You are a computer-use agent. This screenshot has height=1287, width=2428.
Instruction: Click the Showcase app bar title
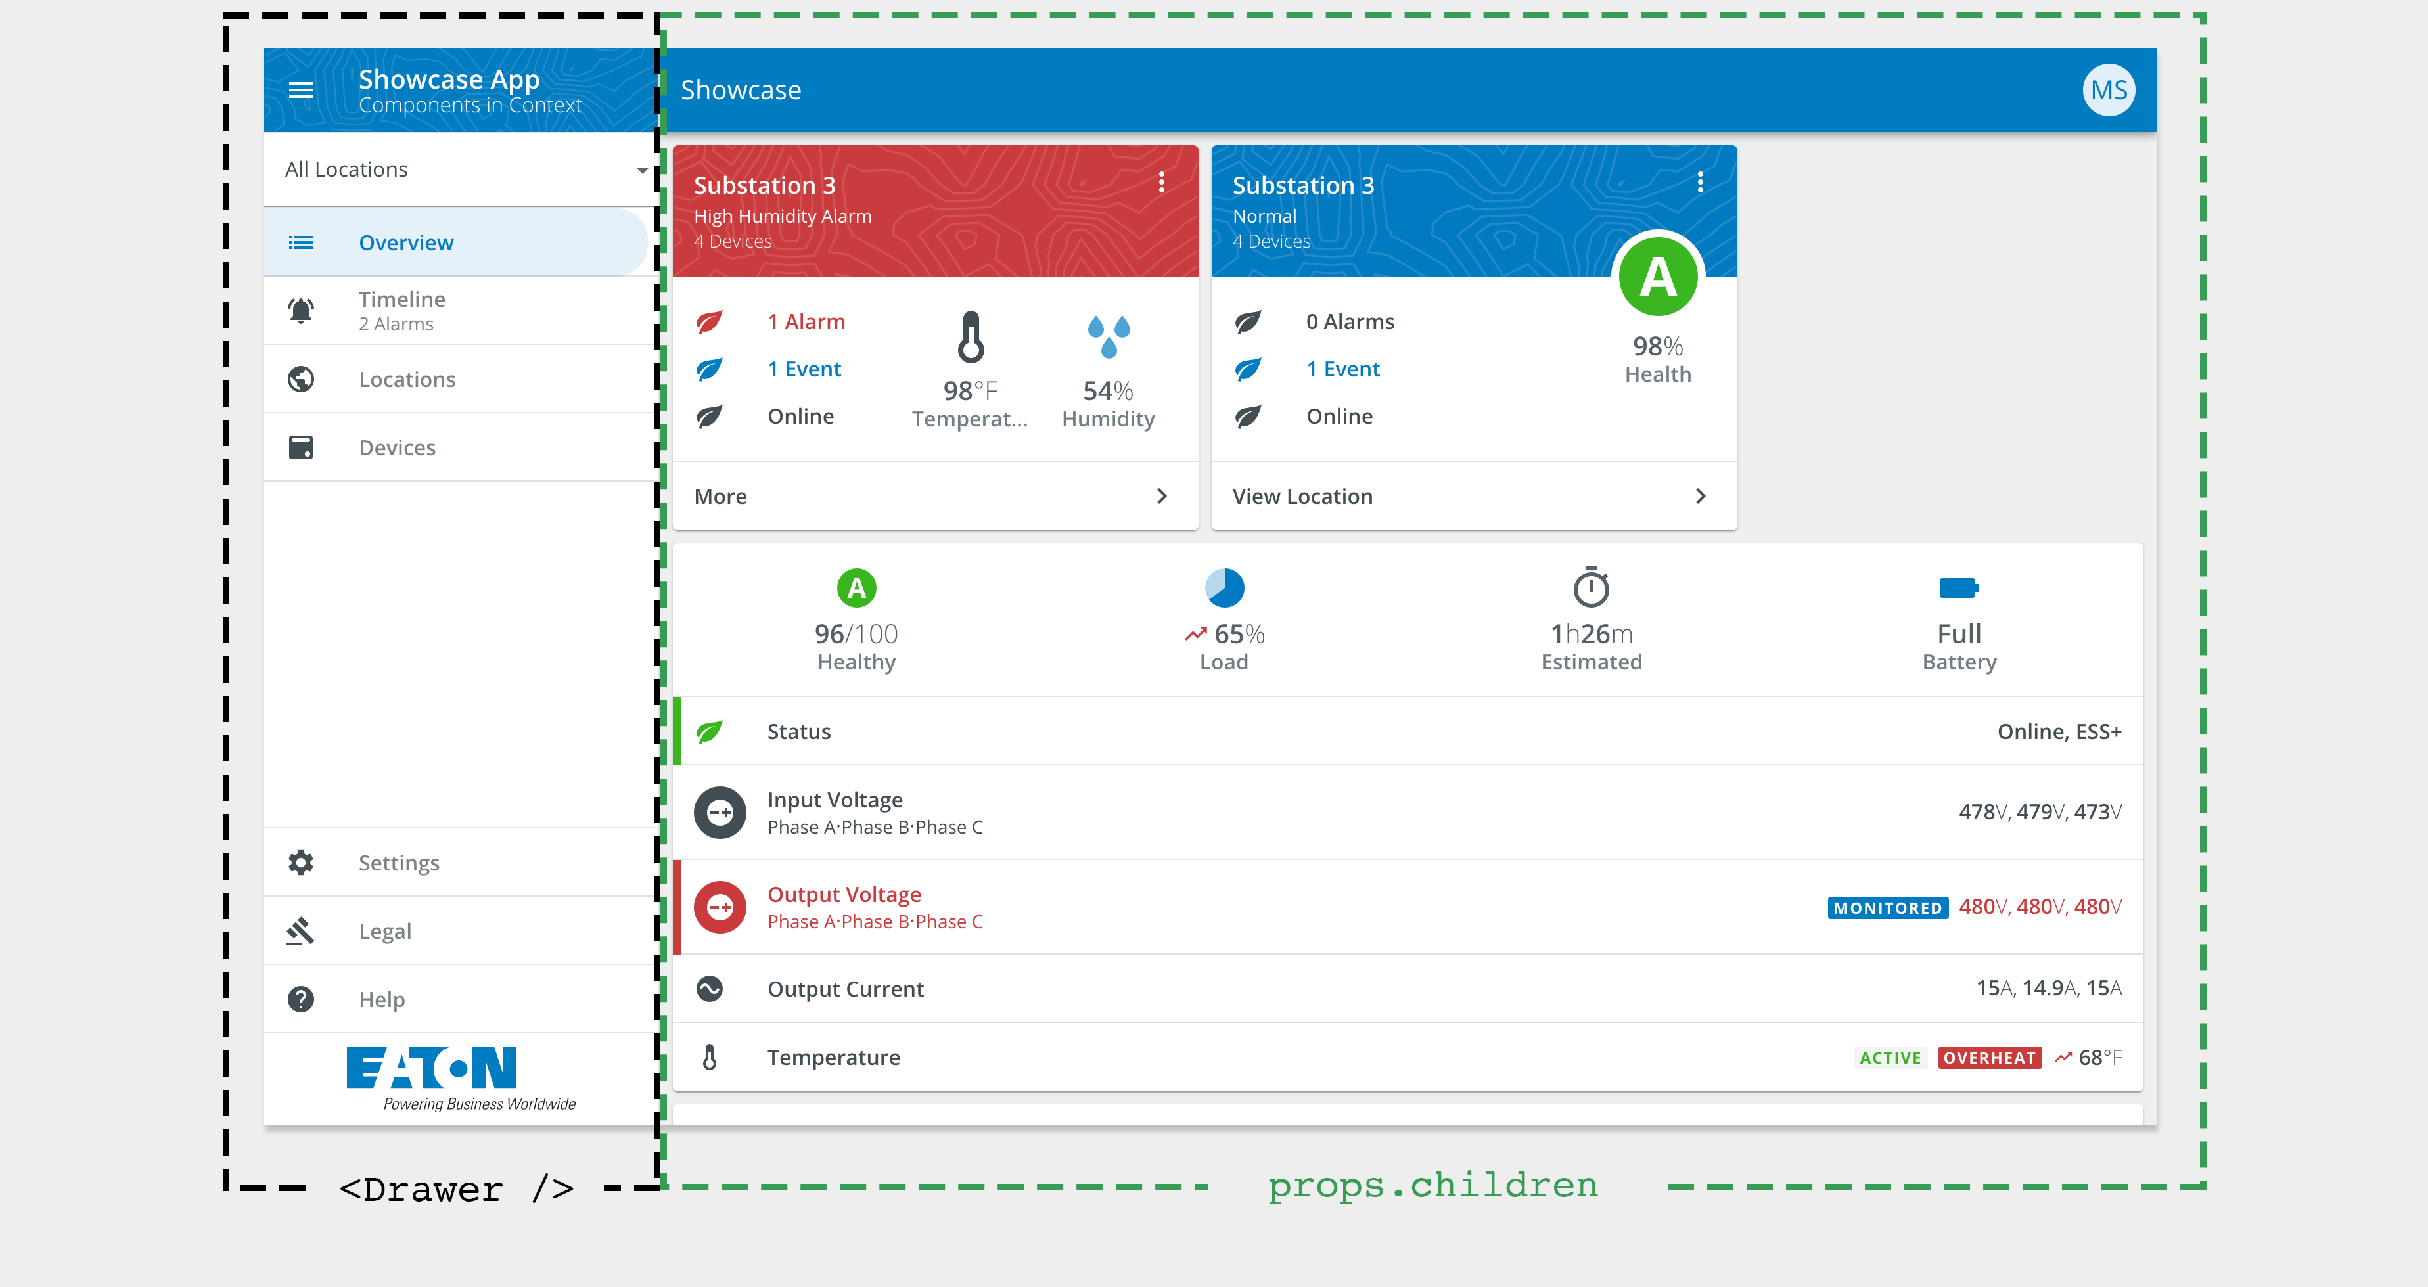pos(741,91)
